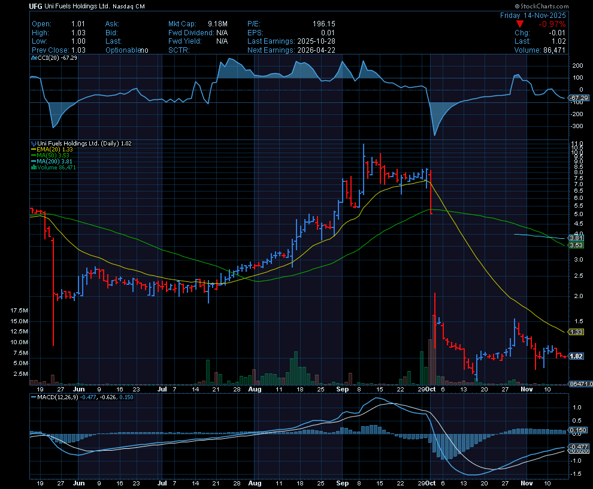Click the 1.02 last price tag on axis
The height and width of the screenshot is (489, 593).
point(576,357)
